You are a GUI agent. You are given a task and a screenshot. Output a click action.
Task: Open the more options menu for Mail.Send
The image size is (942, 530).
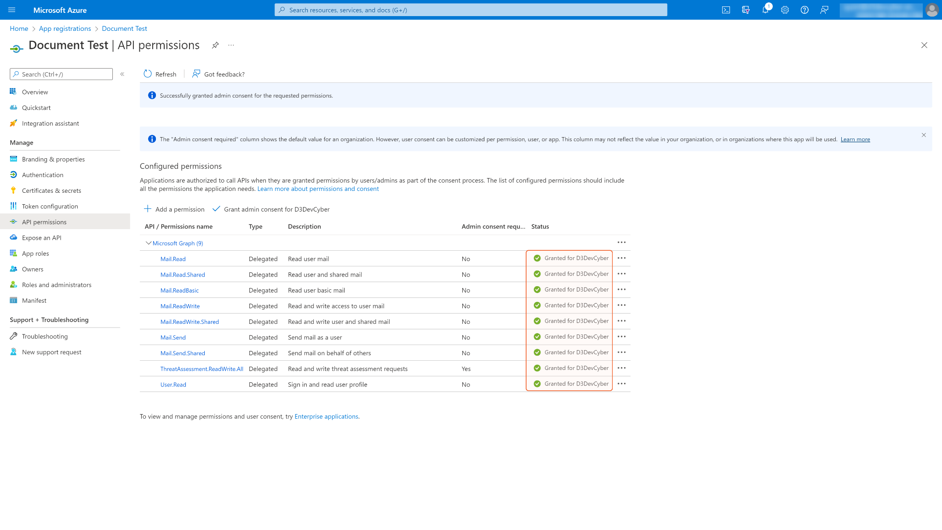(x=621, y=337)
